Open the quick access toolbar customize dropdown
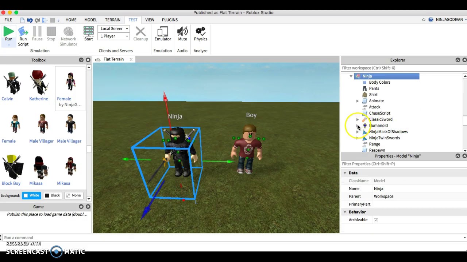467x262 pixels. tap(58, 20)
